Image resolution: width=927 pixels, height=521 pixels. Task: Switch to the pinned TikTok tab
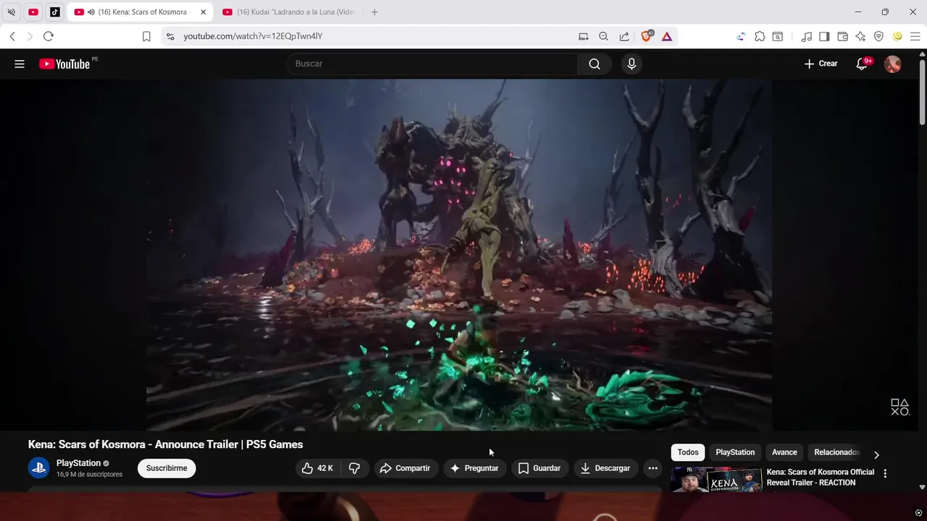coord(55,12)
